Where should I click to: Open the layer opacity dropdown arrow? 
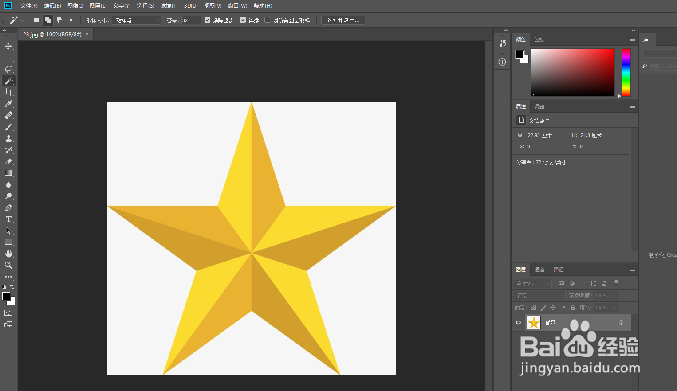point(615,296)
